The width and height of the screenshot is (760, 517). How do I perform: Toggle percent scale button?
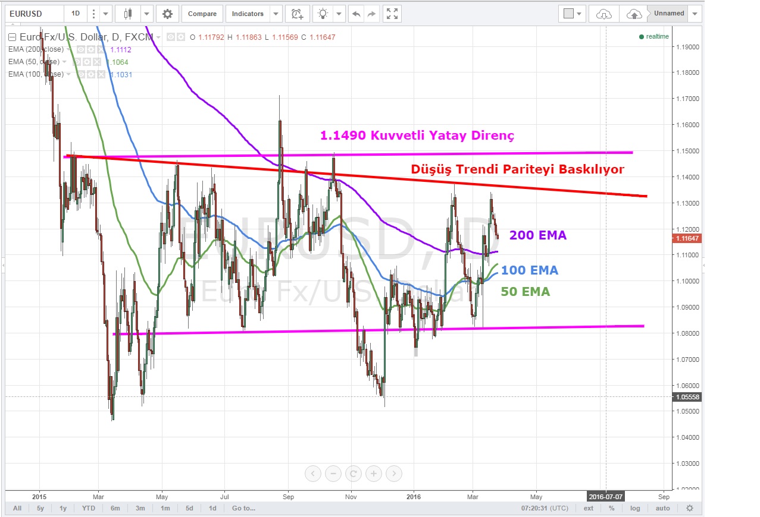click(611, 508)
